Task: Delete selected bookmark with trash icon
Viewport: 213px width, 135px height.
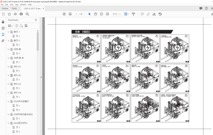Action: 17,26
